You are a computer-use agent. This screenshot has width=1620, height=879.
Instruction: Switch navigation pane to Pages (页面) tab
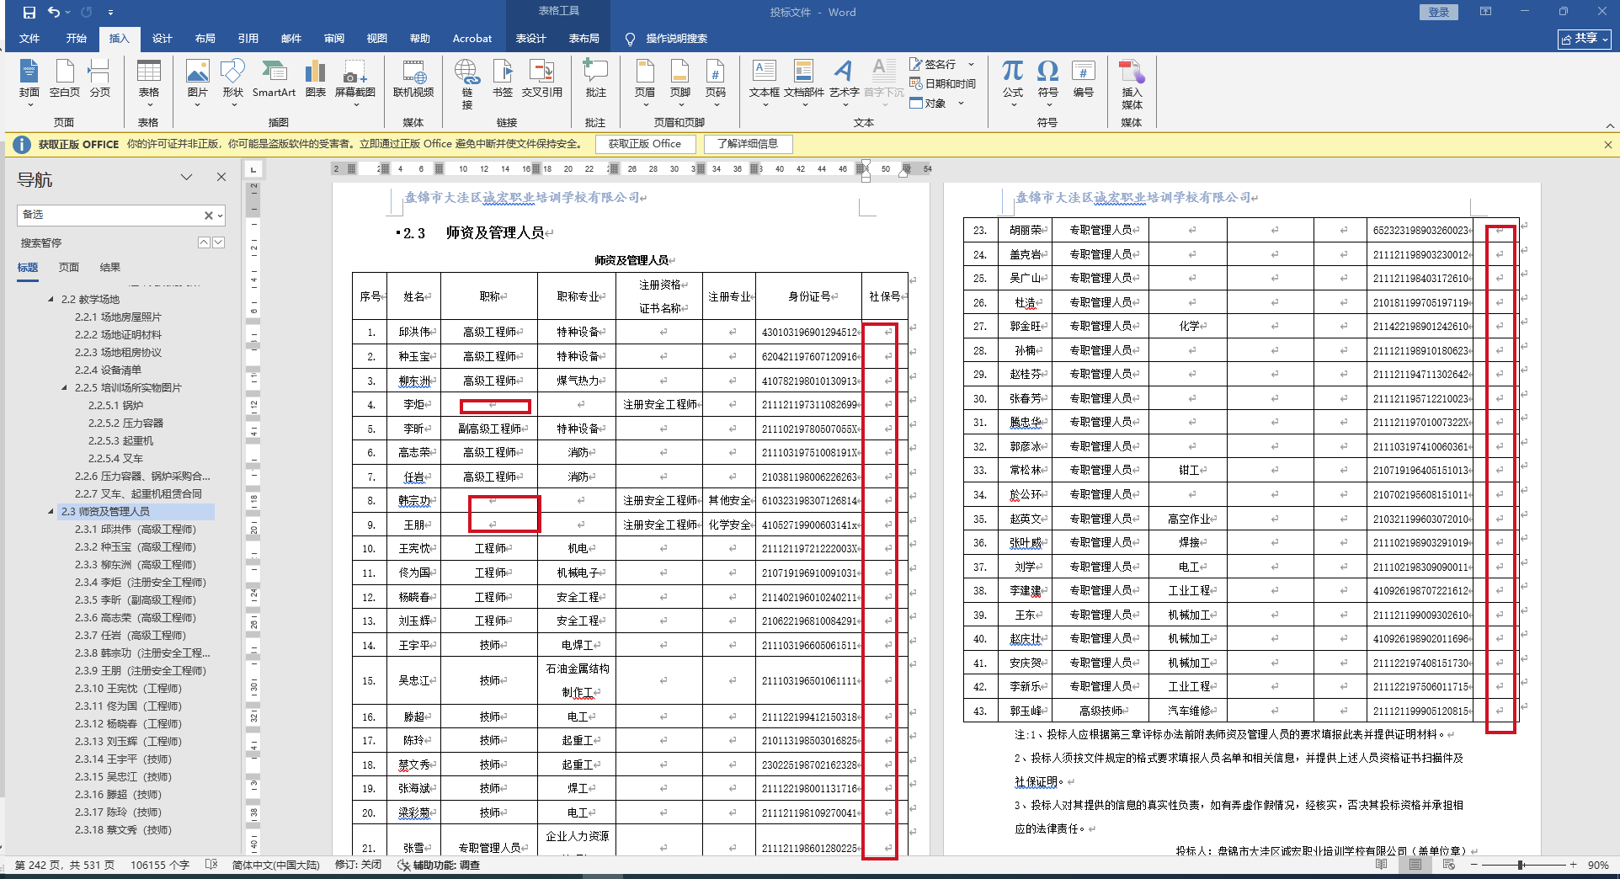[69, 267]
